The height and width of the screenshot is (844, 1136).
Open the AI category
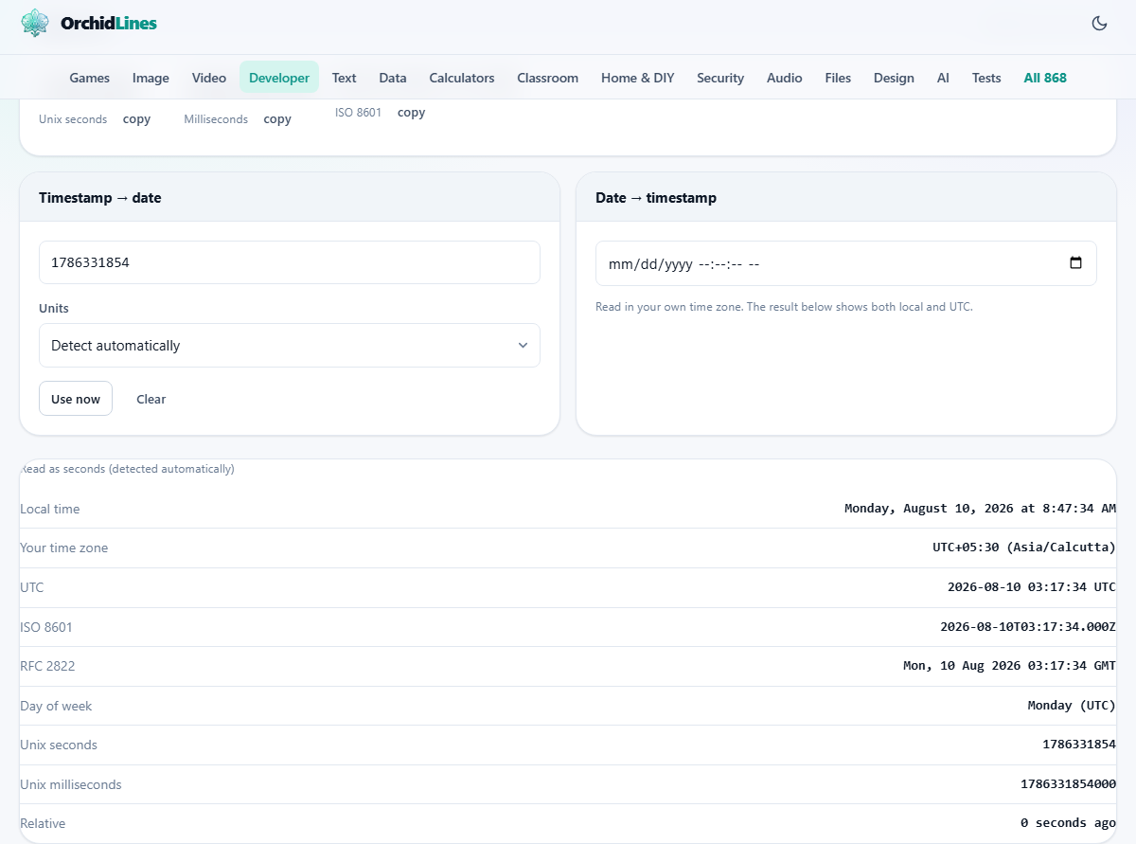pos(943,78)
